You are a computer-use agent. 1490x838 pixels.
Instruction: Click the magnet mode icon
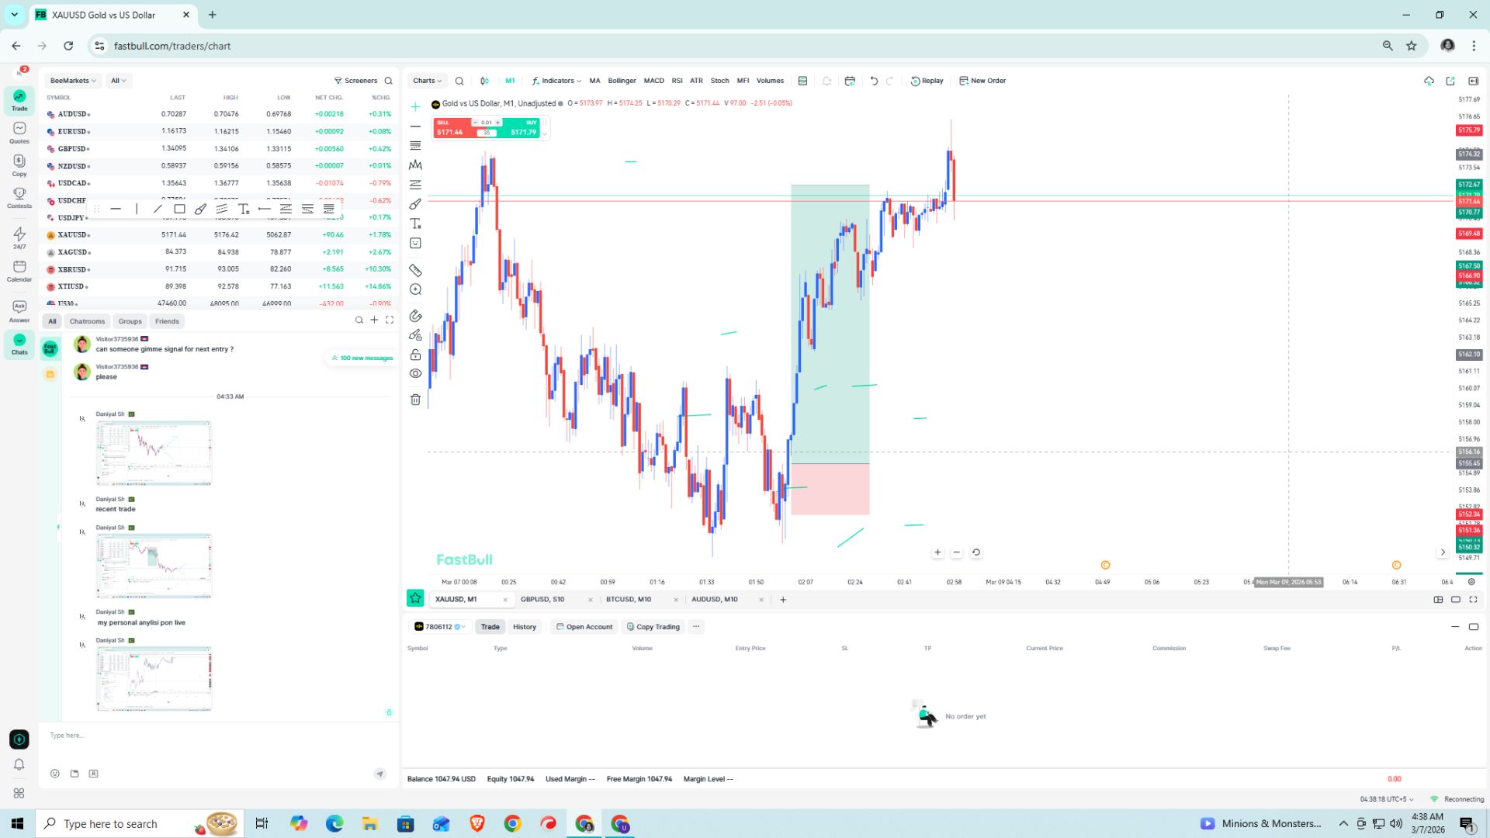[415, 316]
